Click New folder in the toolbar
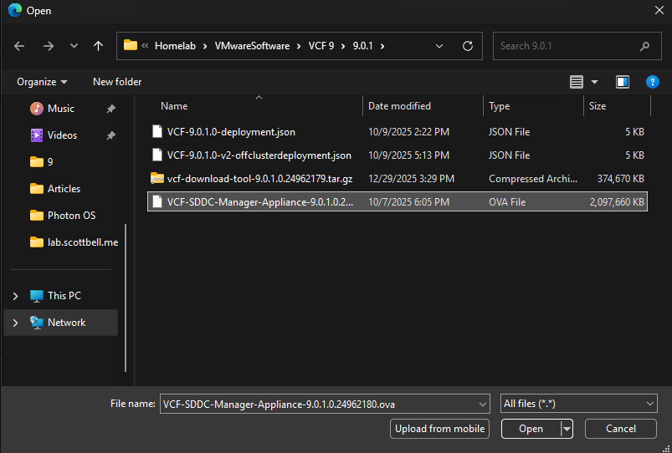Screen dimensions: 672x453 point(117,82)
